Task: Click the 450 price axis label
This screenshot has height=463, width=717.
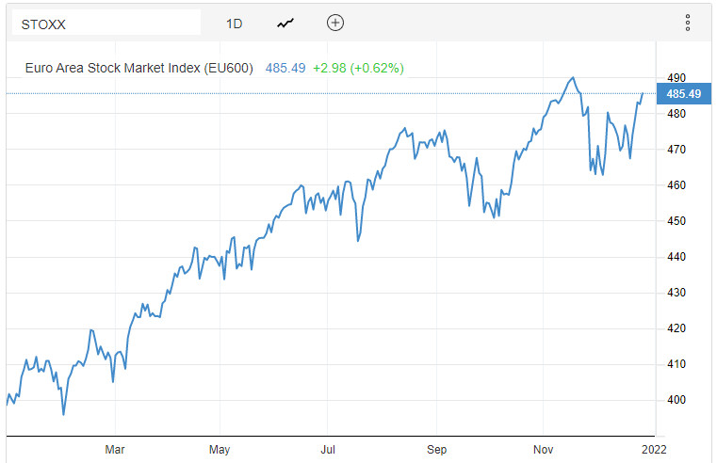Action: [676, 221]
